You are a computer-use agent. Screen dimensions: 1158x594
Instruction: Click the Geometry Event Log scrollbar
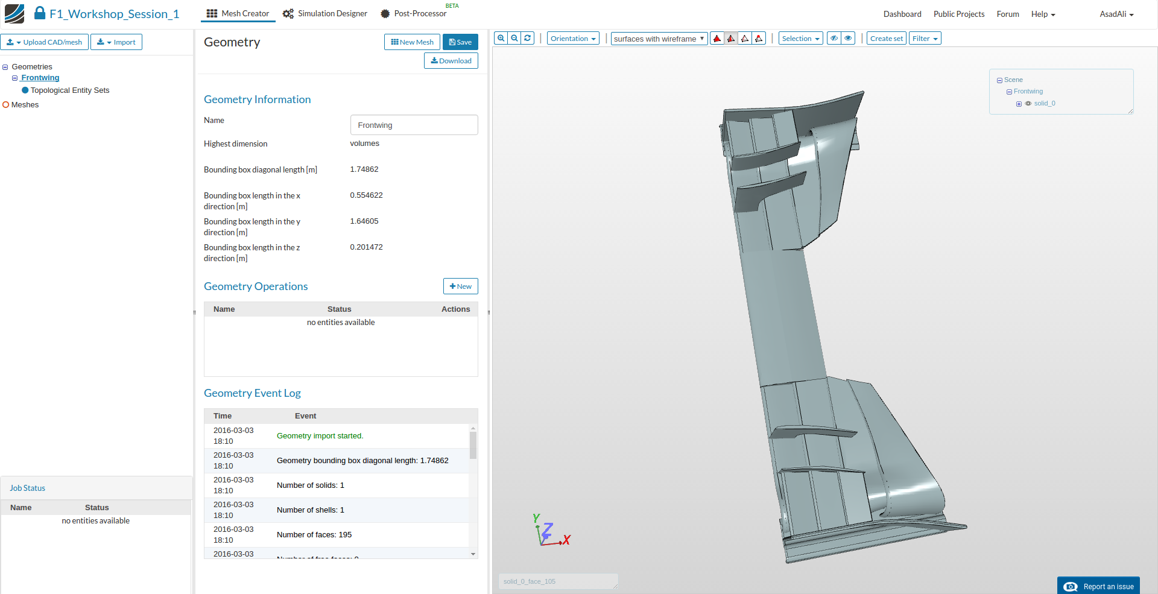click(473, 446)
